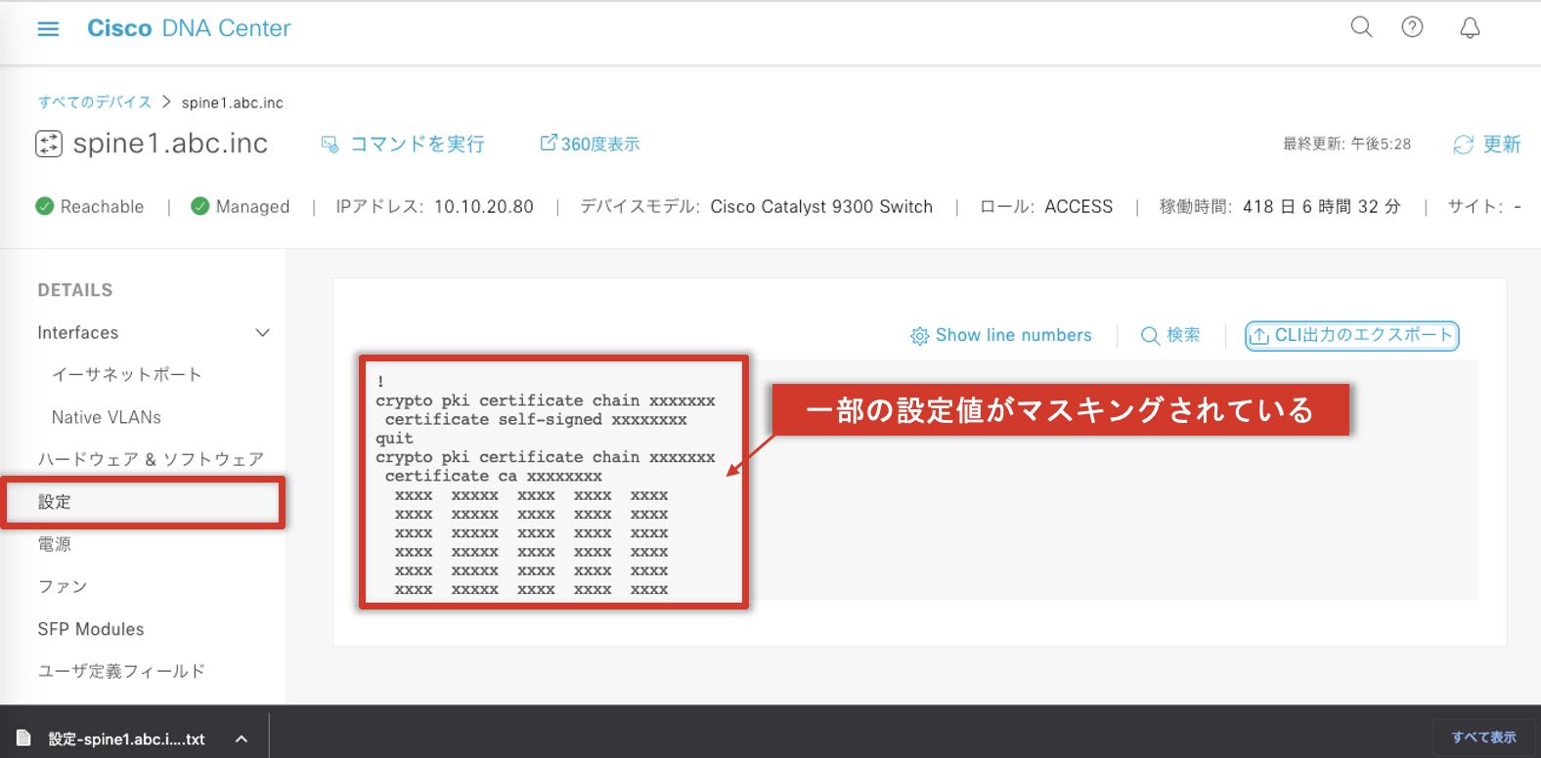Click the spine1.abc.inc breadcrumb text
Viewport: 1541px width, 758px height.
tap(233, 103)
